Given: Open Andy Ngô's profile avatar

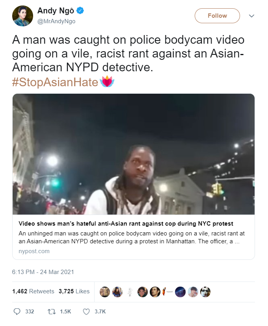Looking at the screenshot, I should (x=22, y=16).
